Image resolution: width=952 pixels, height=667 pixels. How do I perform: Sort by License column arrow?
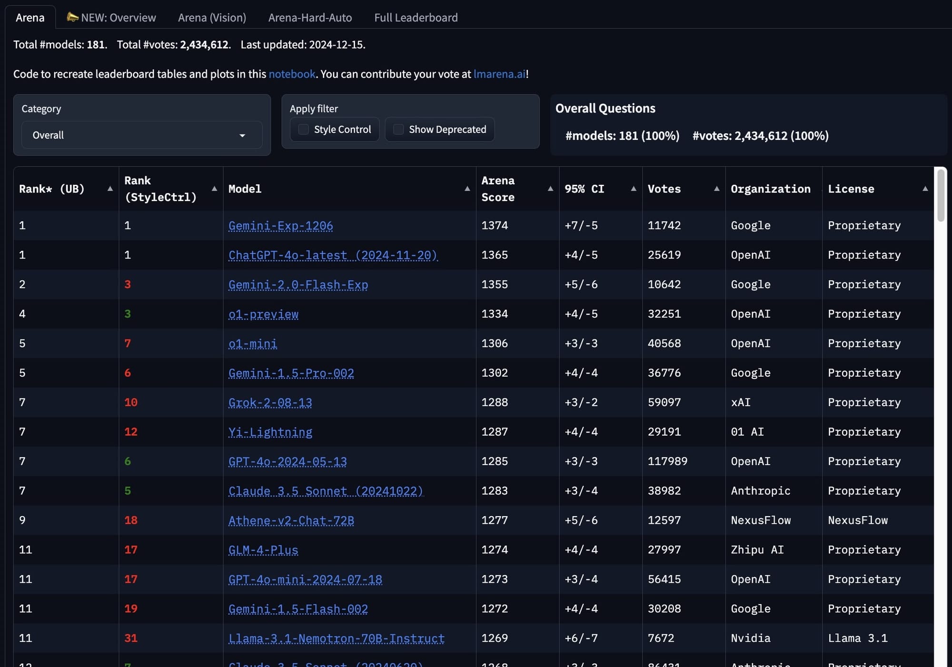(x=925, y=189)
